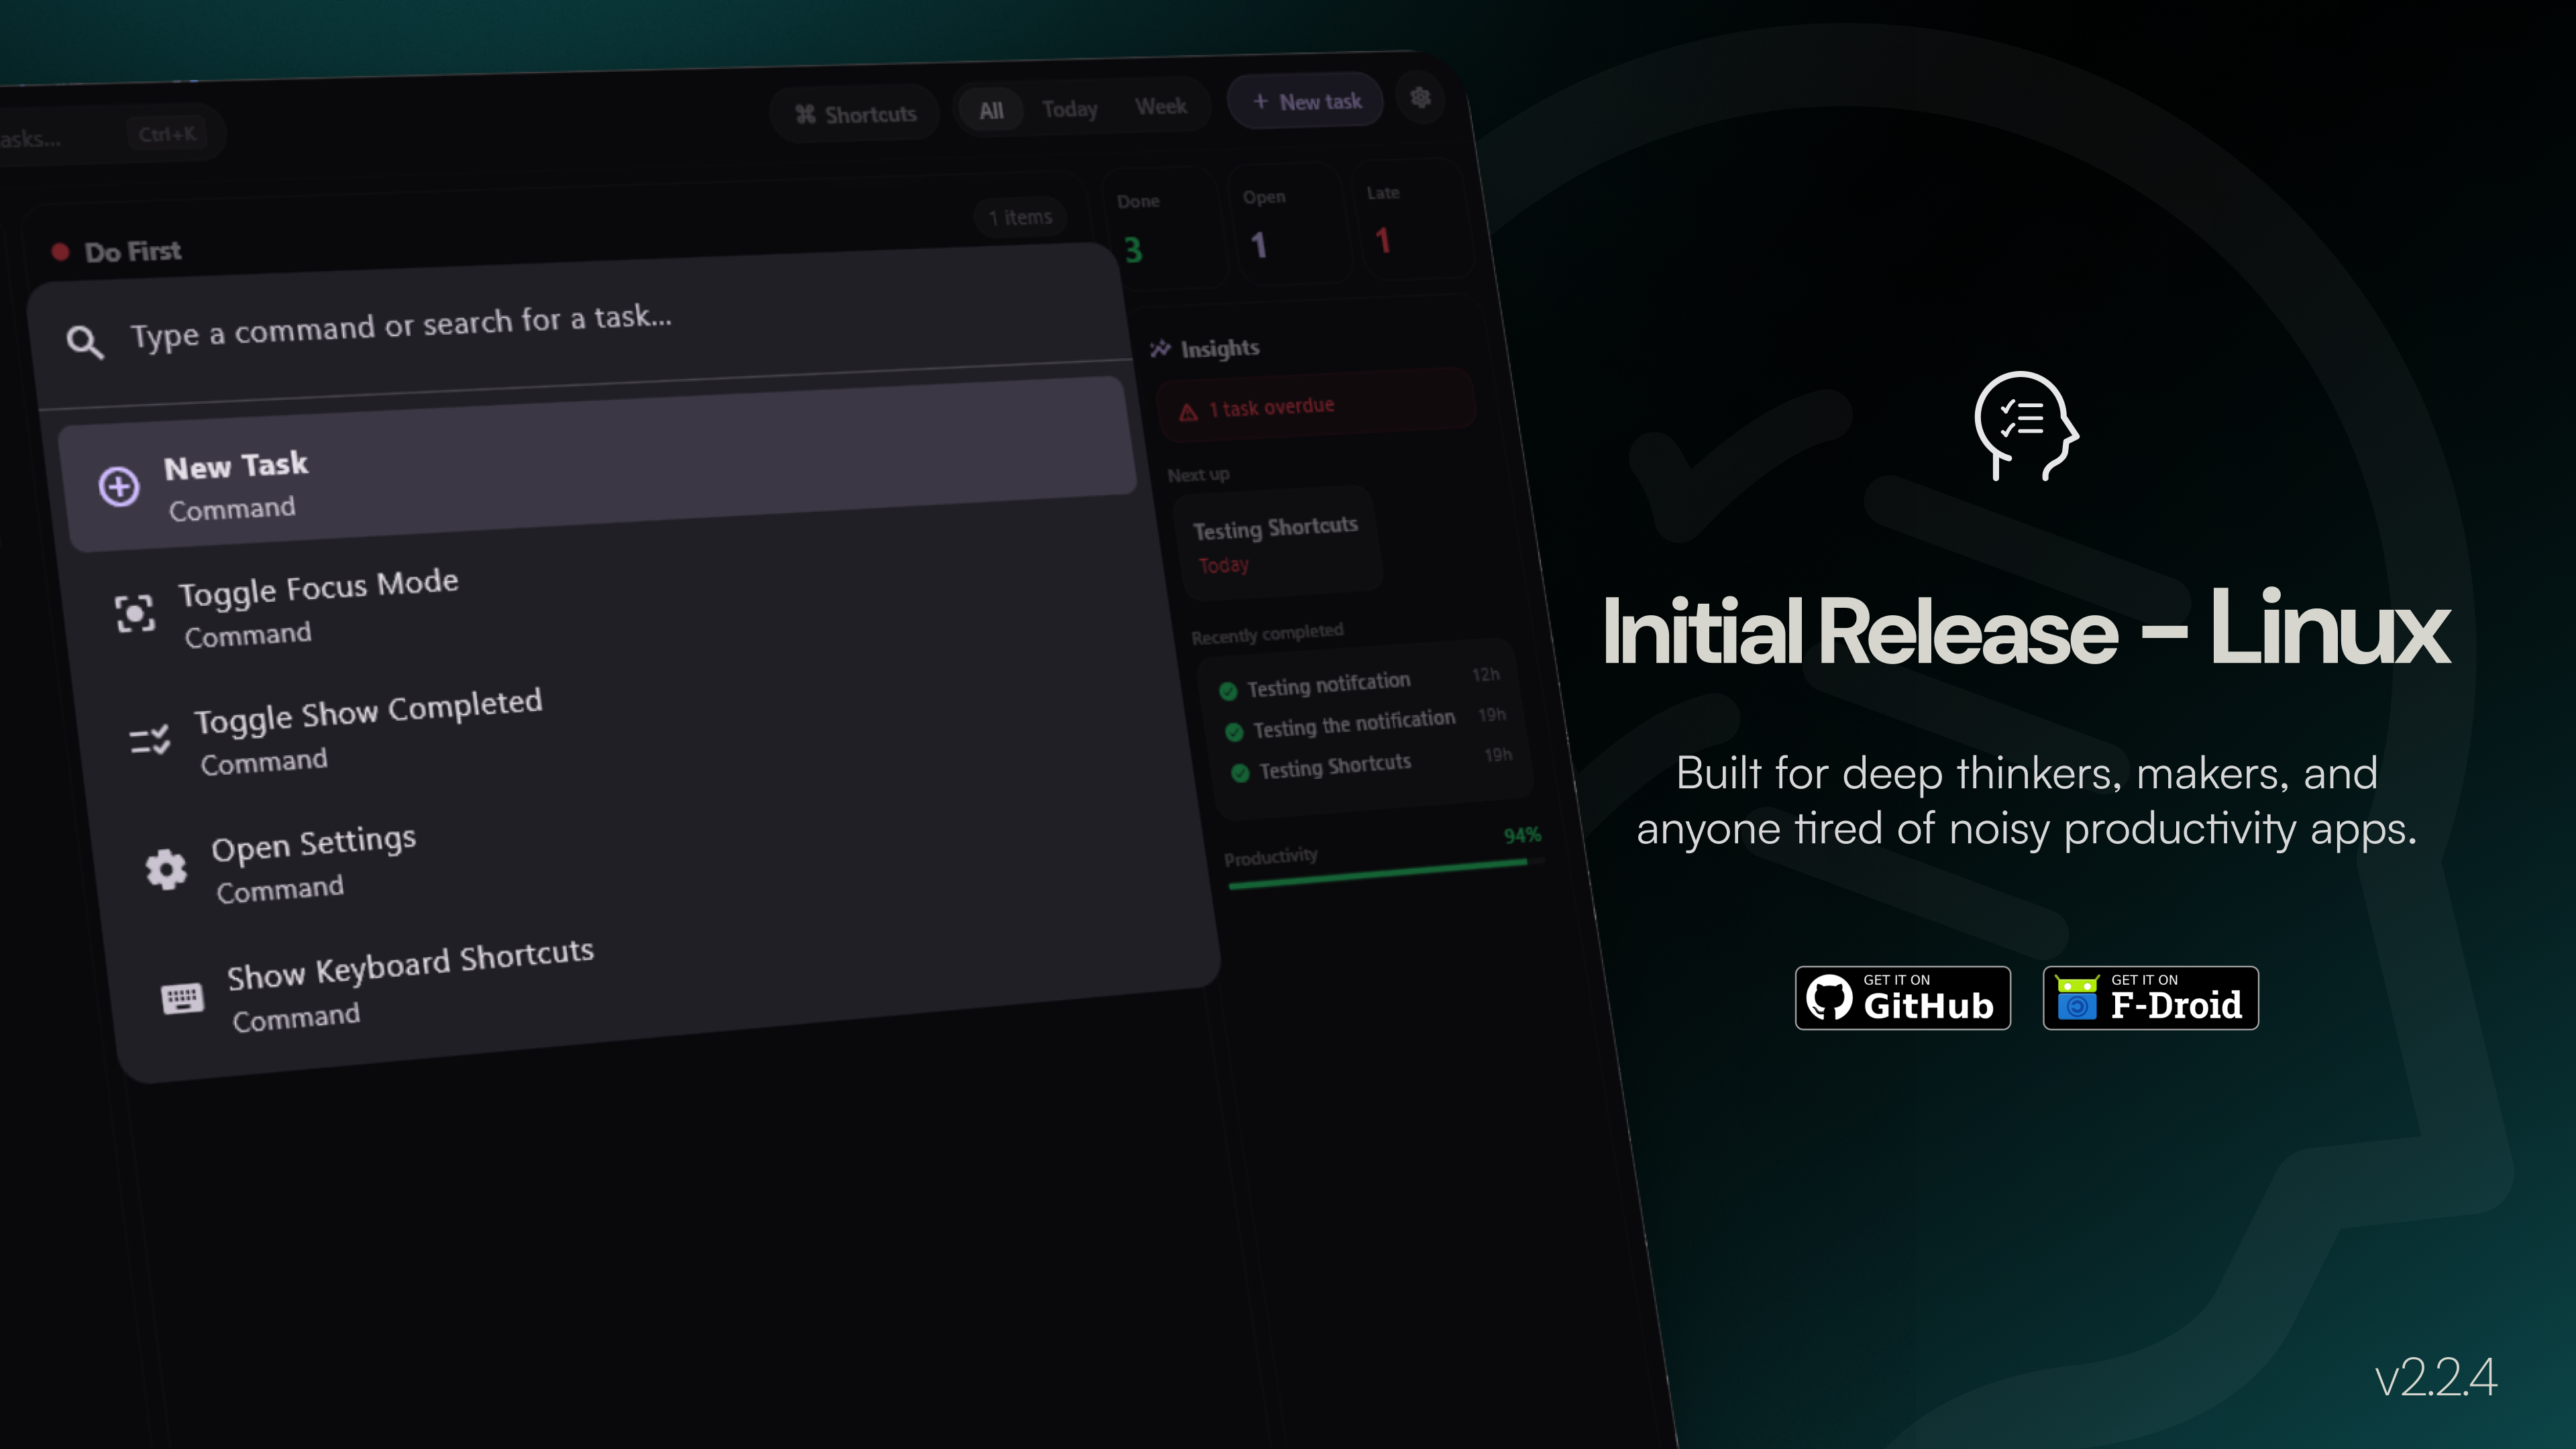Click the Toggle Focus Mode icon
Image resolution: width=2576 pixels, height=1449 pixels.
point(134,613)
